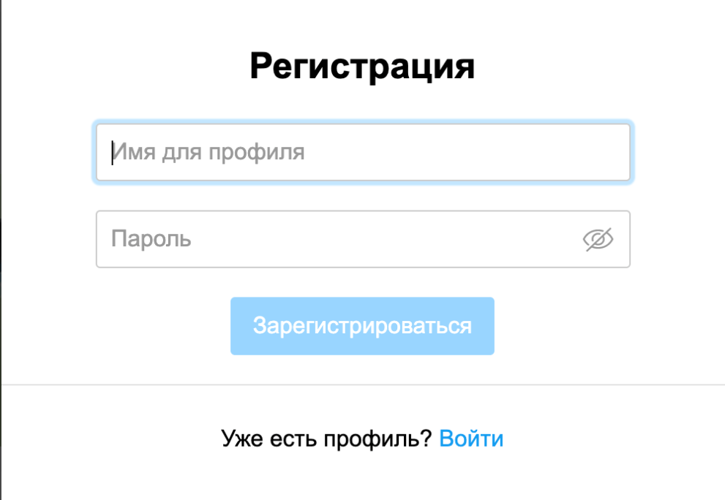This screenshot has height=500, width=725.
Task: Click the slashed eye icon inside the password field
Action: (598, 239)
